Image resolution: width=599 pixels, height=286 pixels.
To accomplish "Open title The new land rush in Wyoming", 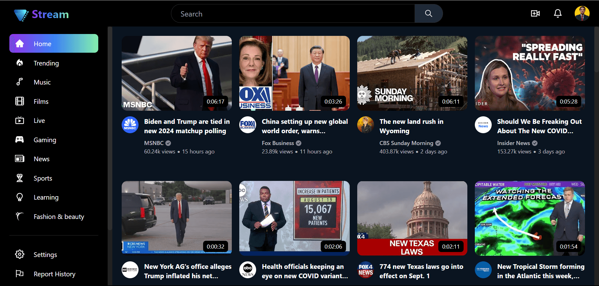I will coord(412,126).
